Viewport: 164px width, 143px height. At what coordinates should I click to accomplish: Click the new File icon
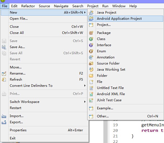pos(91,82)
